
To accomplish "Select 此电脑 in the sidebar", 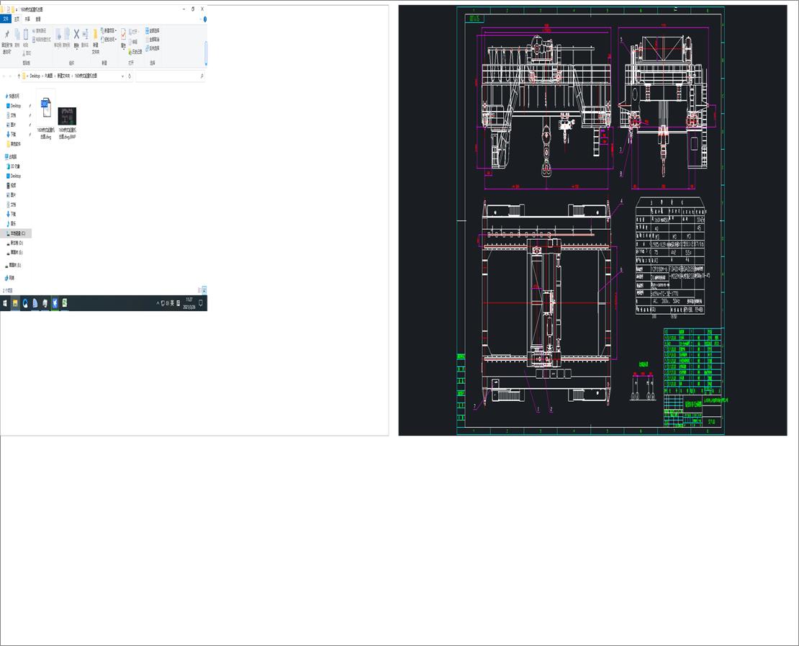I will click(x=12, y=156).
